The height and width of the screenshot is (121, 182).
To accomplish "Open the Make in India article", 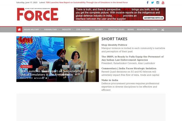I will (110, 80).
